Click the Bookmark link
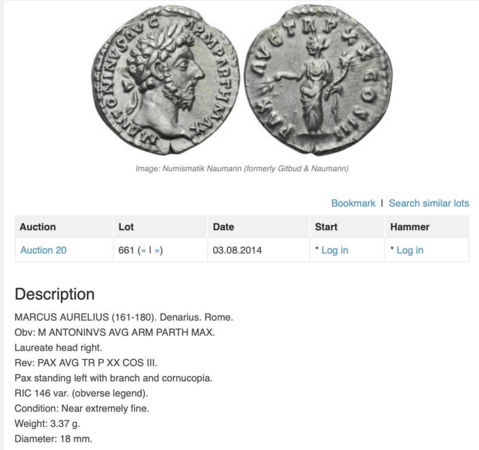 click(x=353, y=203)
